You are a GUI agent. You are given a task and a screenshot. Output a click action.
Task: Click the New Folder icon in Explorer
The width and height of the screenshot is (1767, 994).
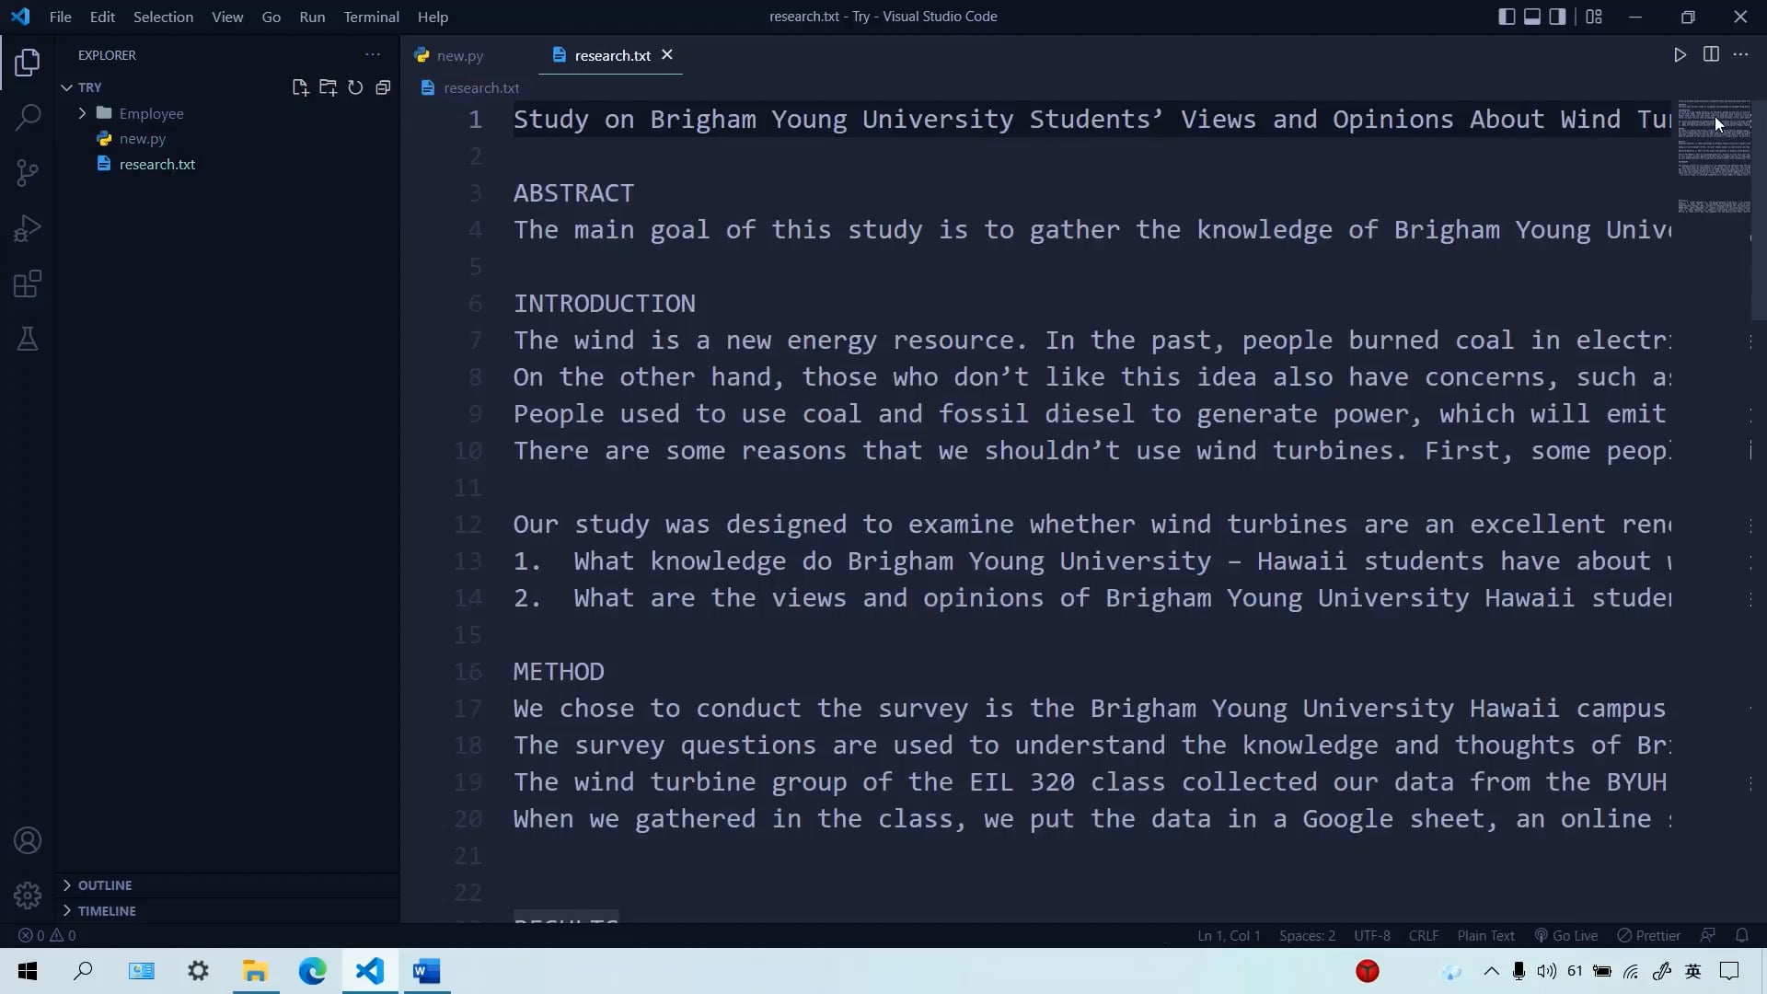click(x=328, y=87)
